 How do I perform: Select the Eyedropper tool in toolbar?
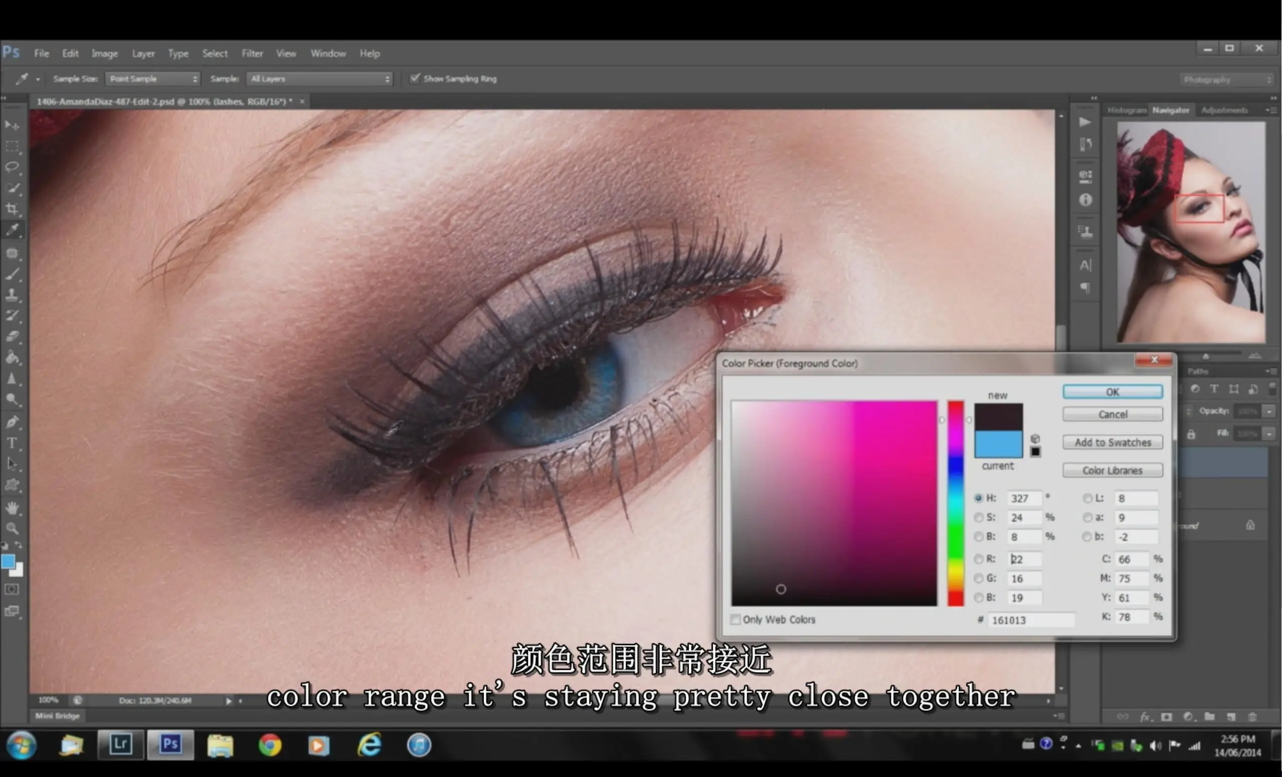coord(12,230)
